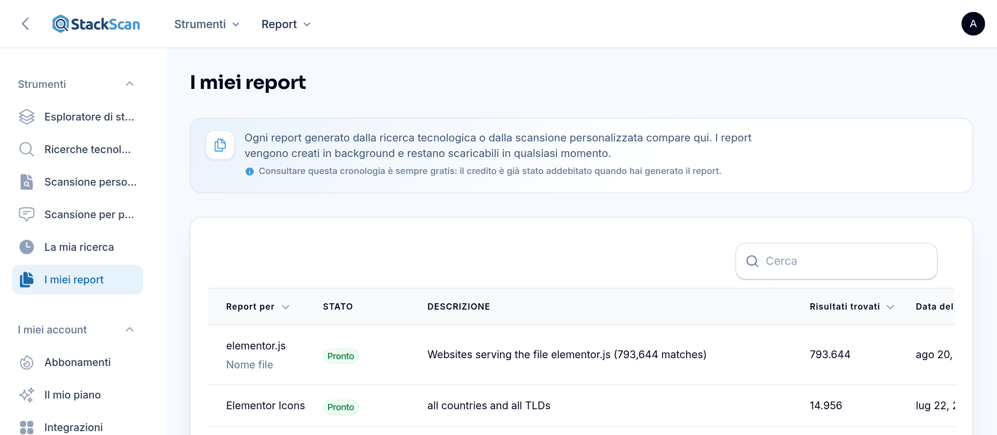Click description 'all countries and all TLDs'
This screenshot has width=997, height=435.
[x=489, y=405]
